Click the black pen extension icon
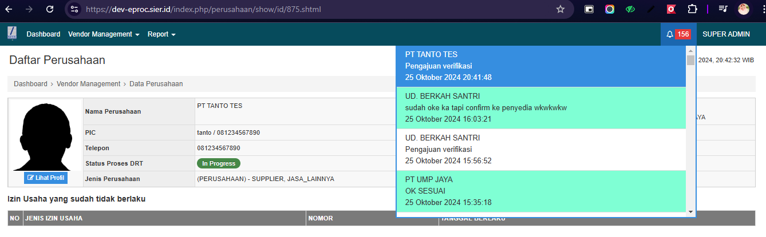 pos(650,9)
